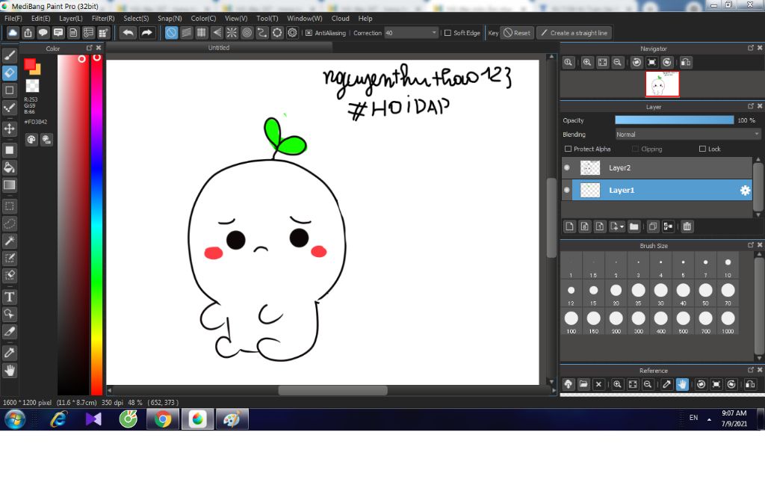
Task: Select the Text tool
Action: (x=9, y=297)
